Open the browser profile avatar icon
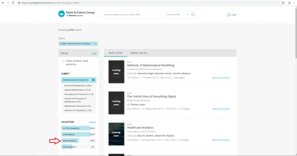The image size is (297, 156). coord(289,3)
